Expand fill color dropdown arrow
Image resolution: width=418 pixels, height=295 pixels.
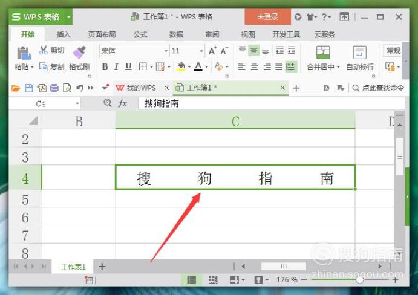(189, 66)
